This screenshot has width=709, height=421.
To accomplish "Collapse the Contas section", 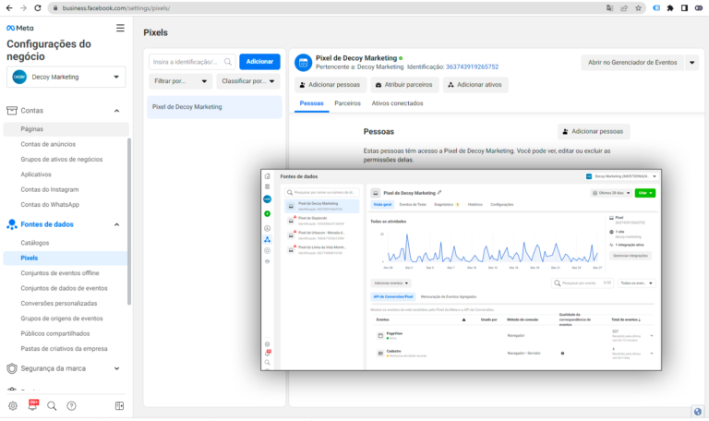I will (x=116, y=111).
